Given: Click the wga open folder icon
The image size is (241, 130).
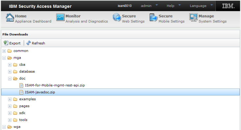Looking at the screenshot, I should 10,127.
